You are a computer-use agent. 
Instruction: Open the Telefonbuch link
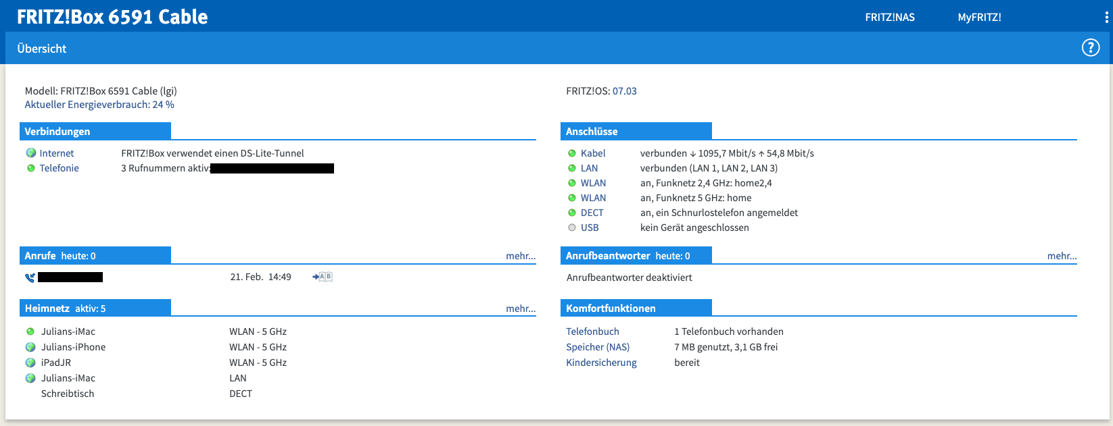[x=592, y=331]
